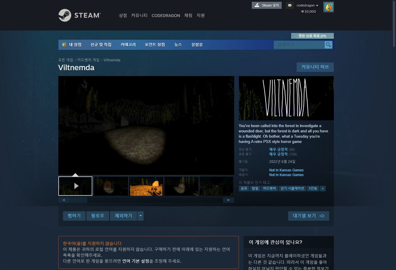
Task: Click the 제외하기 ignore button
Action: [123, 216]
